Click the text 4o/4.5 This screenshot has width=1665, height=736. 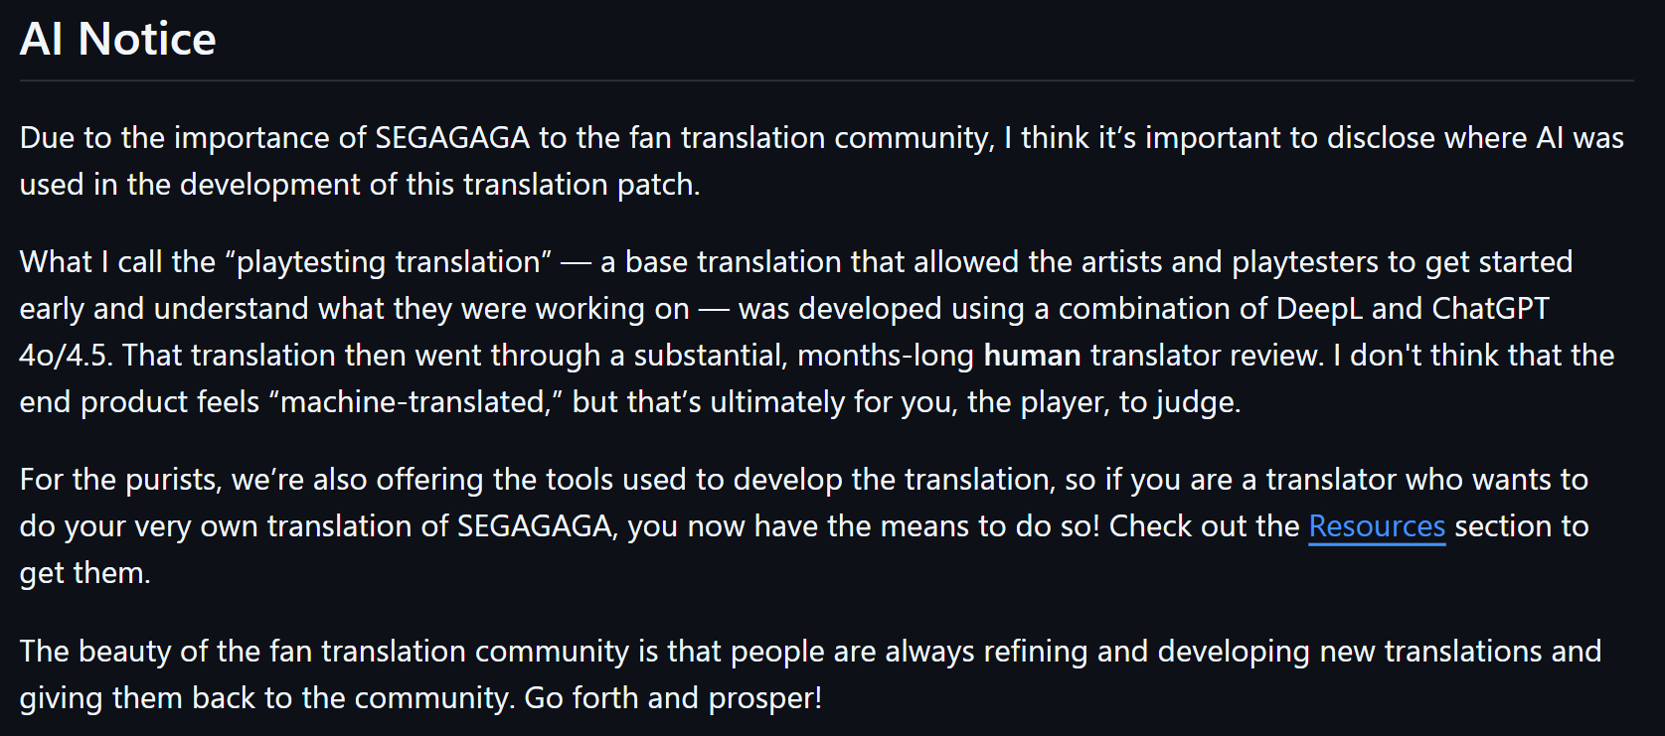tap(64, 355)
